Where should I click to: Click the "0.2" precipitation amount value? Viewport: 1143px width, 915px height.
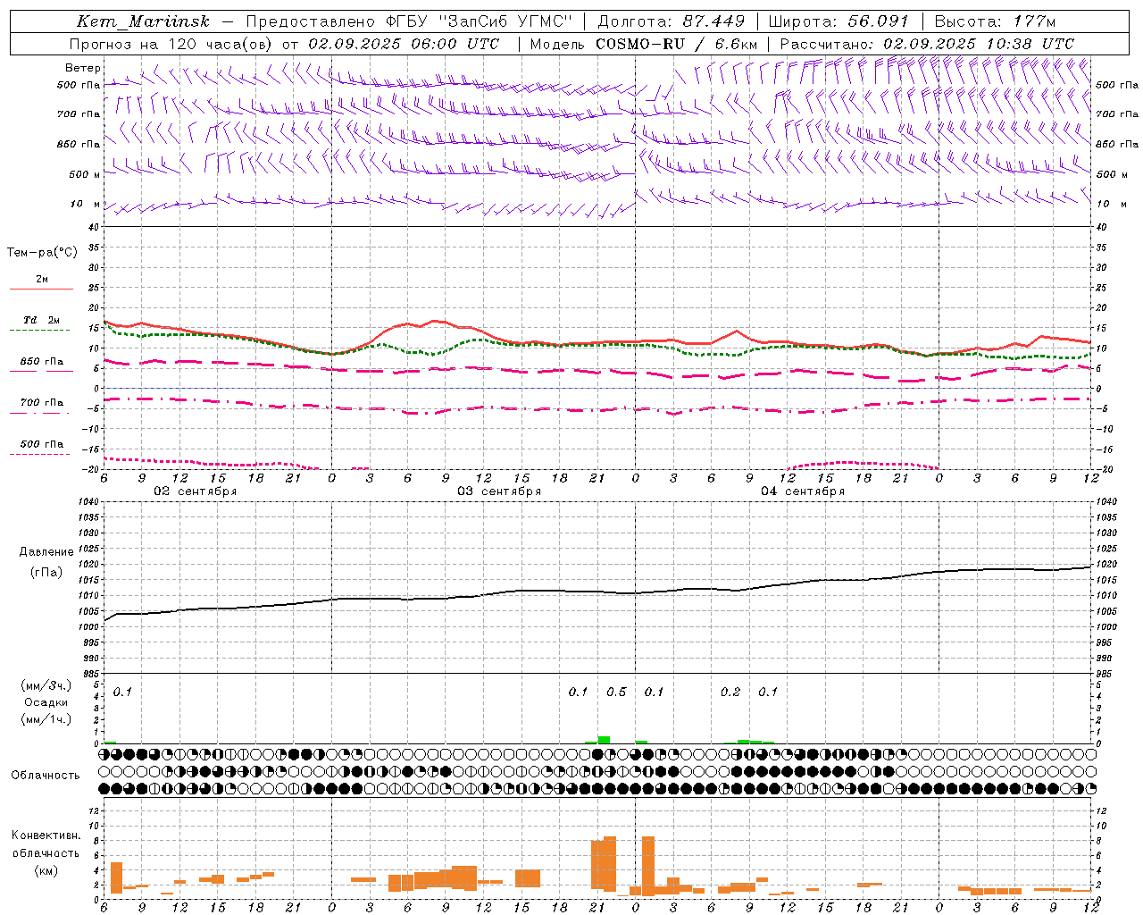pyautogui.click(x=730, y=693)
